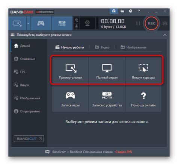Click the BANDICUT button
This screenshot has height=165, width=178.
click(29, 139)
